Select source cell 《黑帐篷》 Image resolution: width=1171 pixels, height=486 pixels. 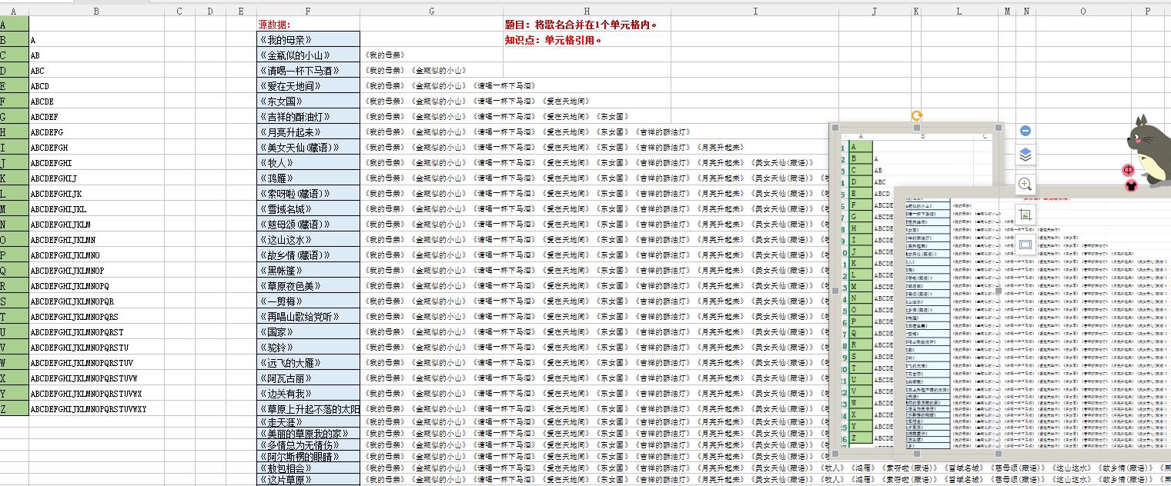(x=308, y=271)
